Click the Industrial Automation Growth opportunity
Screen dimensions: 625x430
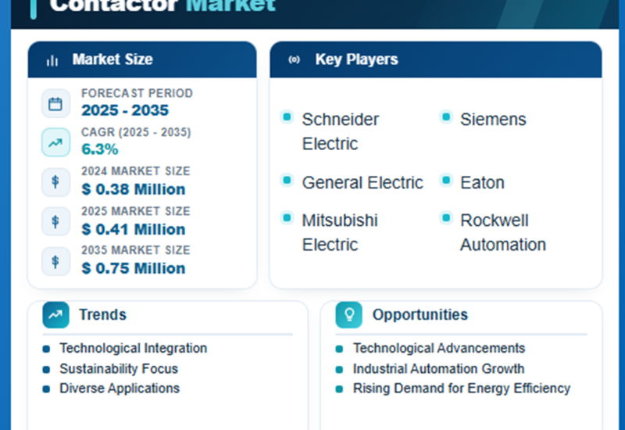coord(438,369)
